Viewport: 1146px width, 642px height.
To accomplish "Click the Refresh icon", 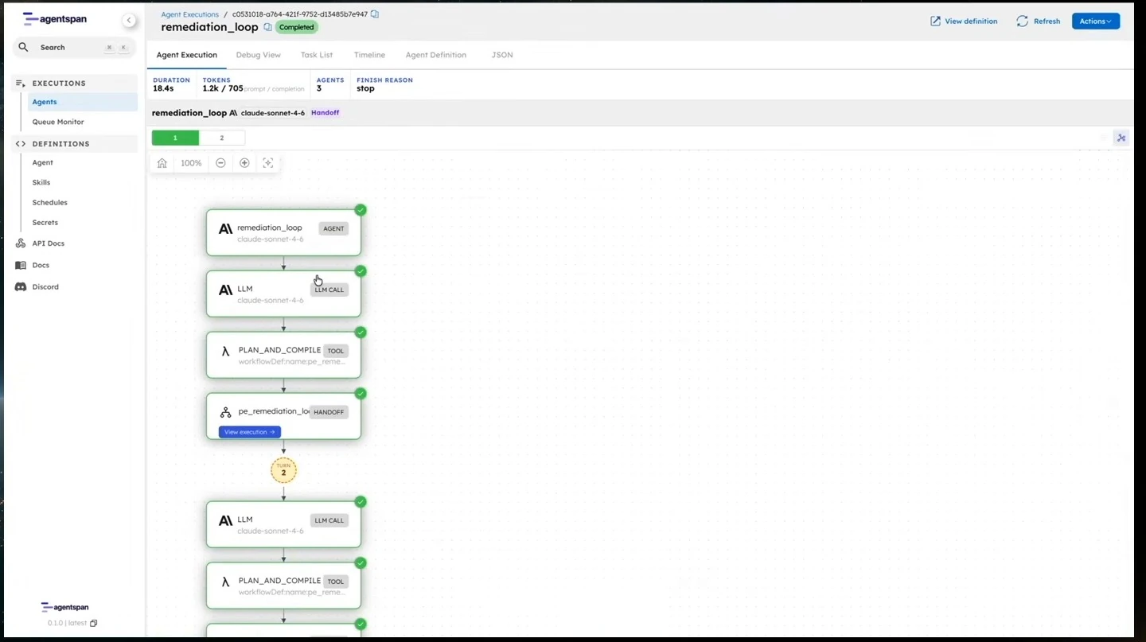I will 1023,21.
